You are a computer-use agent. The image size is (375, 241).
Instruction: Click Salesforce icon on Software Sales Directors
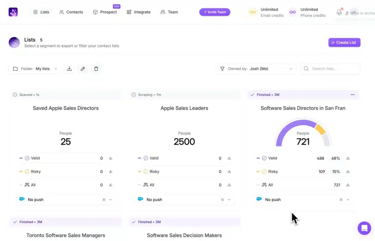click(259, 199)
